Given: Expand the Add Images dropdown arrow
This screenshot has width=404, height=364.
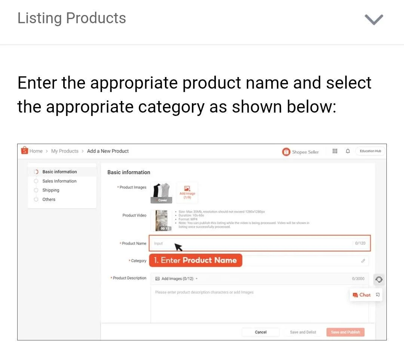Looking at the screenshot, I should 197,279.
